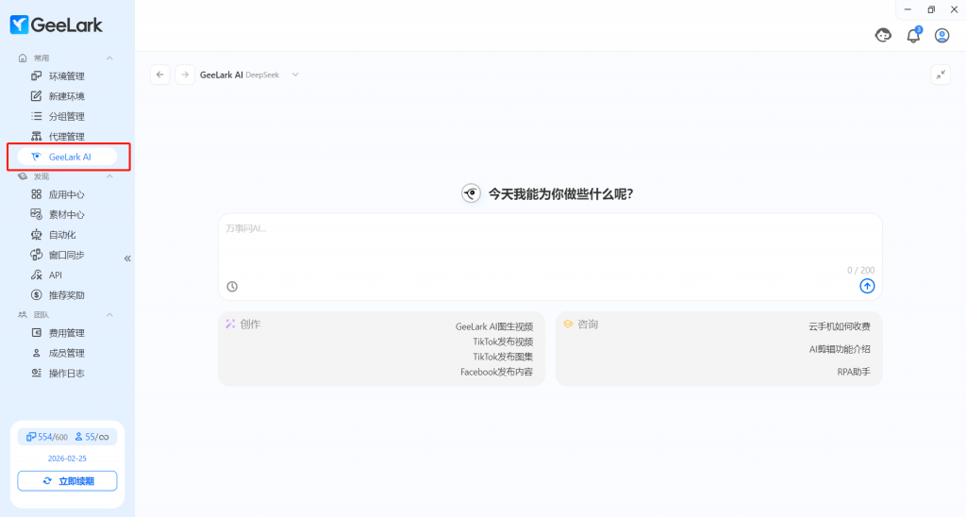Go forward with right arrow button
This screenshot has height=517, width=966.
click(x=185, y=75)
